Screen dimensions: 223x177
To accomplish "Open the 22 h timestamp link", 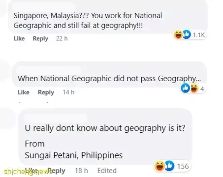I will tap(62, 39).
